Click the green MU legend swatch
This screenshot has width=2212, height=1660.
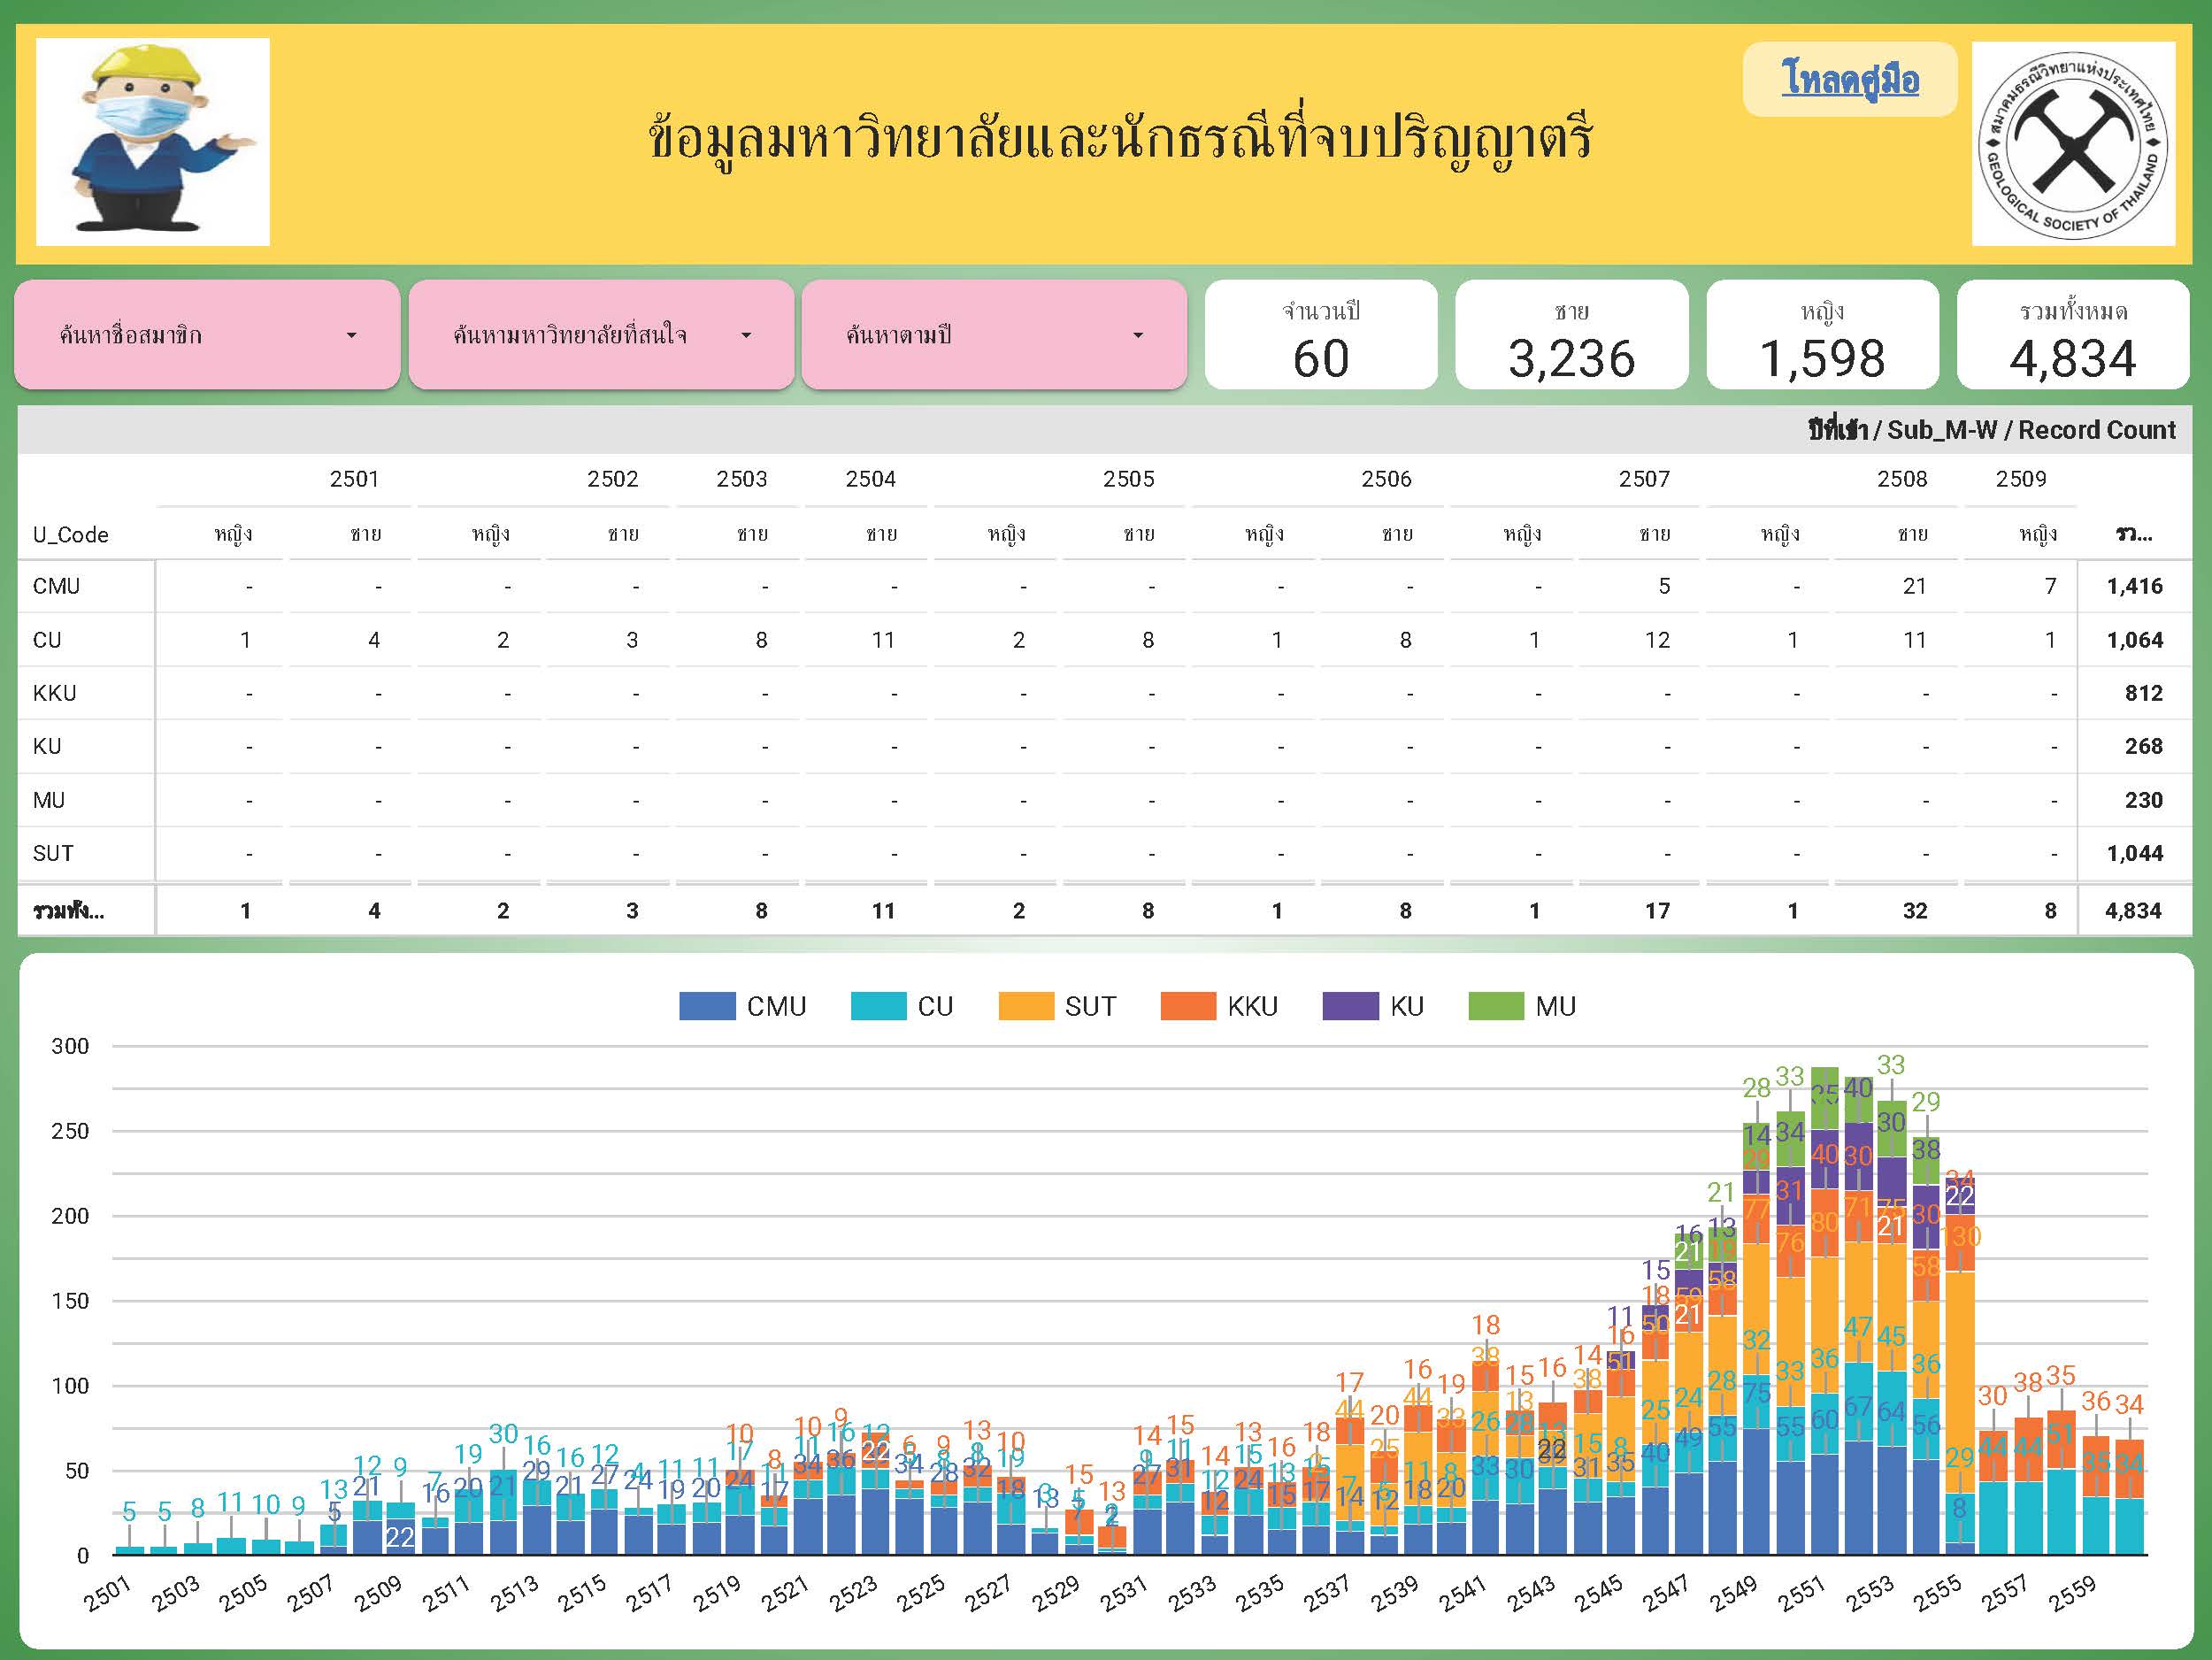[1496, 1006]
